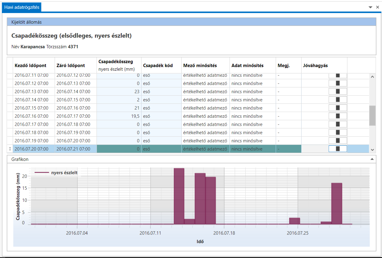Toggle approval for the 2016.07.18 row

tap(338, 132)
